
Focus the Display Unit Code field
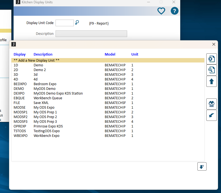[65, 23]
